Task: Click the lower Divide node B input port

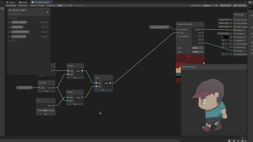Action: (68, 101)
